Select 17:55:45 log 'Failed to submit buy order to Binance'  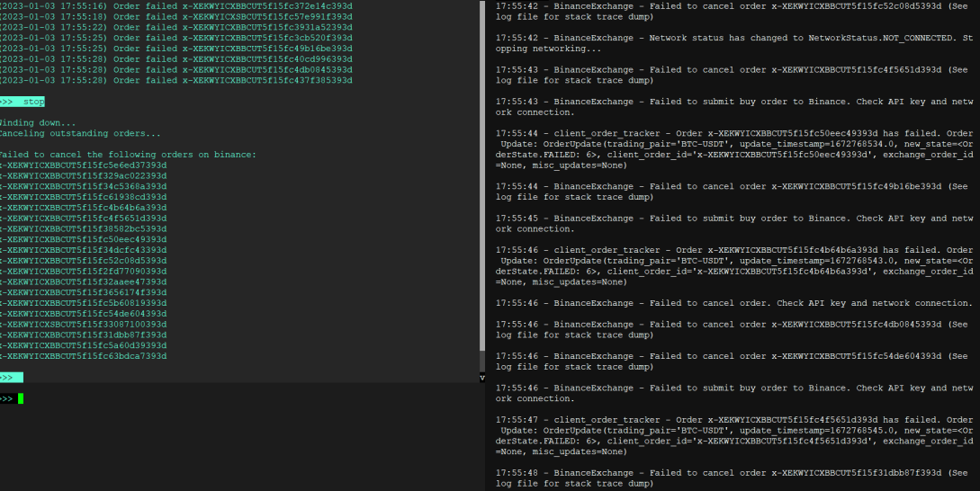pyautogui.click(x=734, y=224)
